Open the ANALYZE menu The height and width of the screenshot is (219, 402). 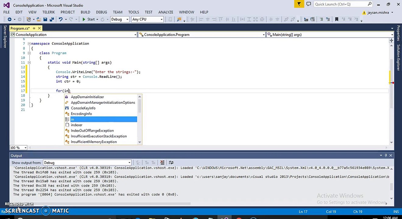click(x=166, y=12)
